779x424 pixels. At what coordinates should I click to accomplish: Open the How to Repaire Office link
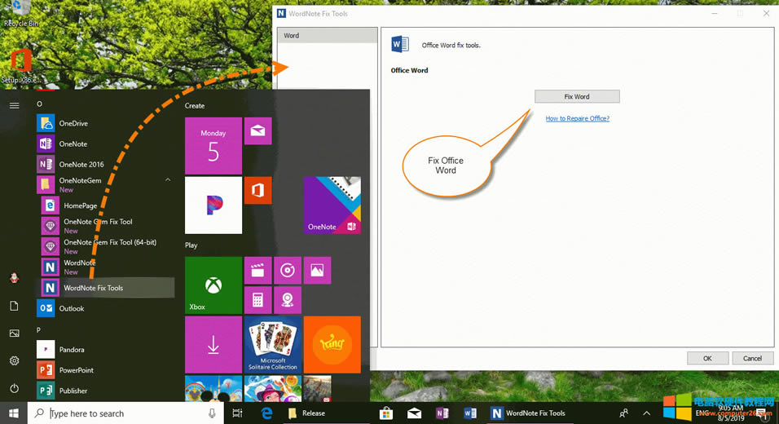pyautogui.click(x=577, y=119)
